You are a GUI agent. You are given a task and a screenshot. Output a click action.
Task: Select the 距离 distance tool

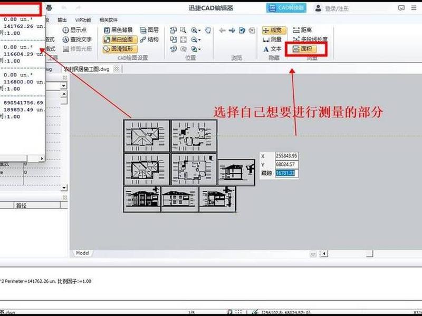(x=302, y=30)
